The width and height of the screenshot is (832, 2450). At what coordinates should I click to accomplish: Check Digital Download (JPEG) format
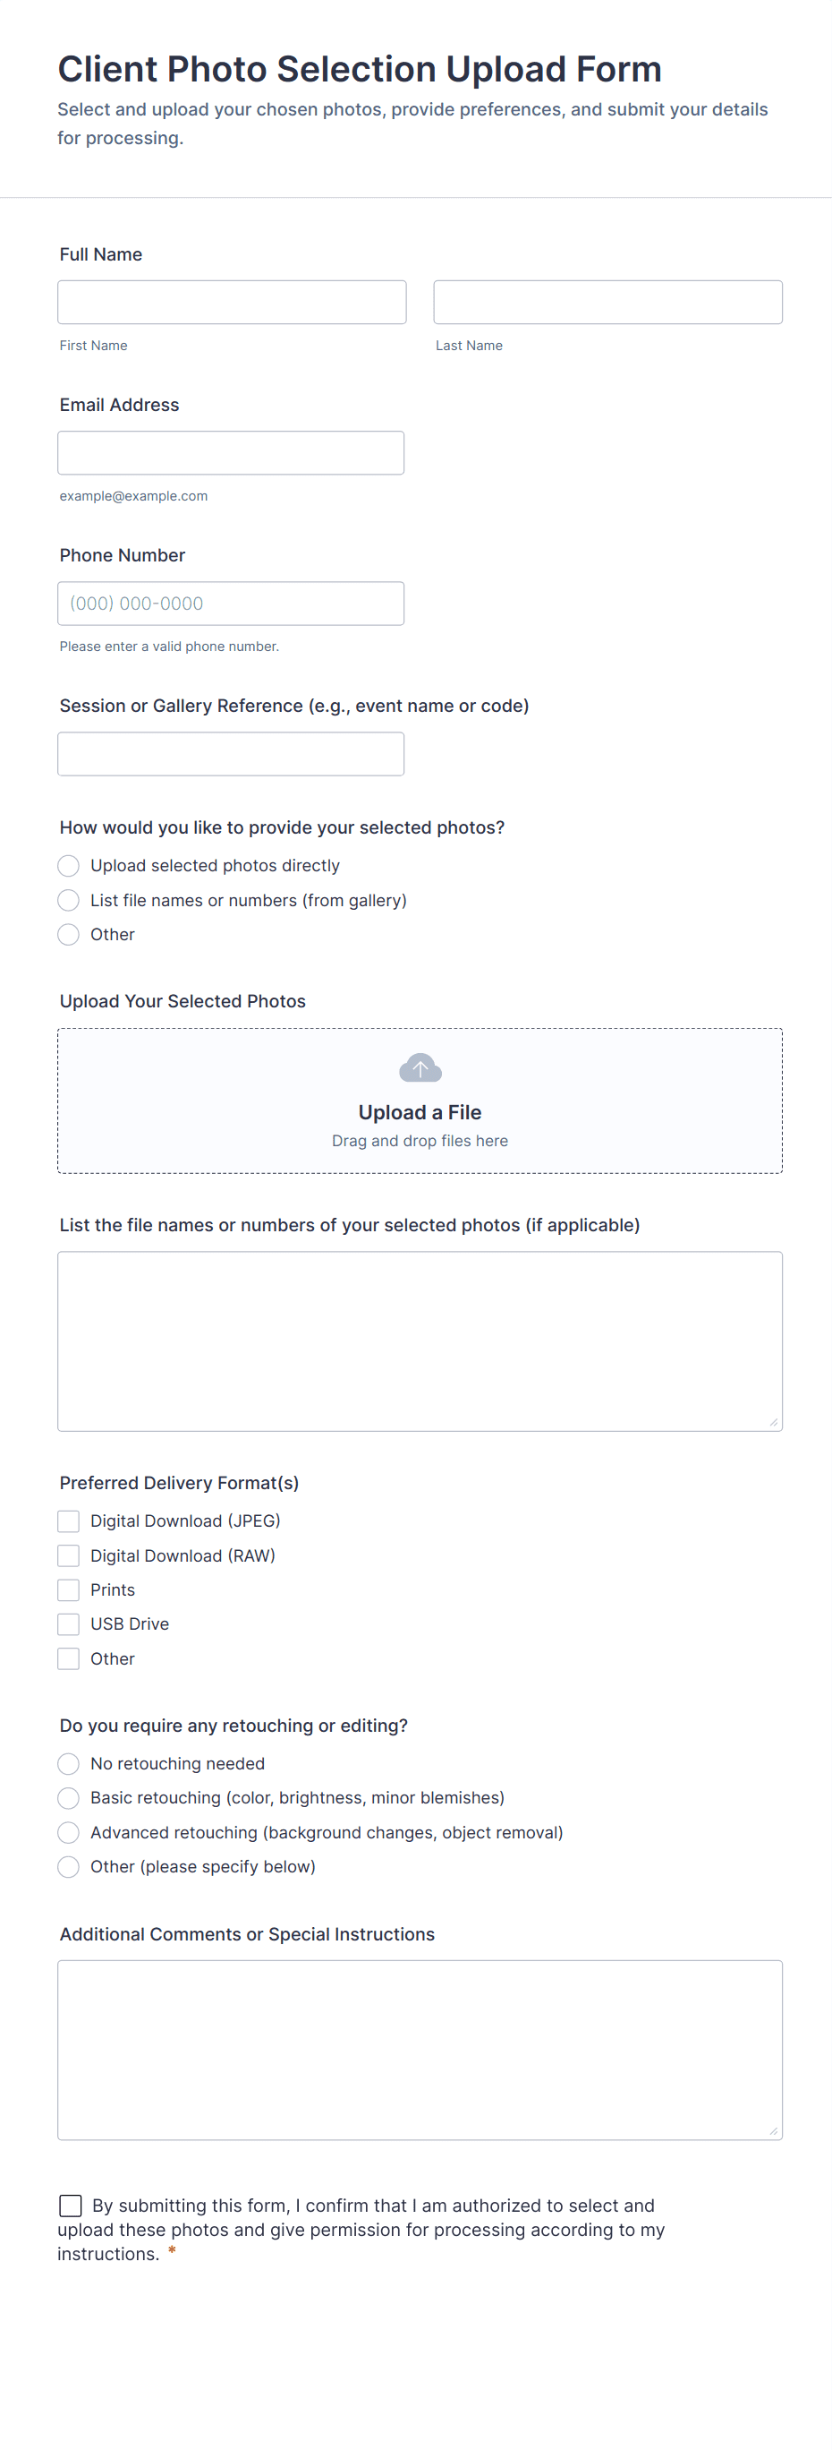tap(68, 1521)
